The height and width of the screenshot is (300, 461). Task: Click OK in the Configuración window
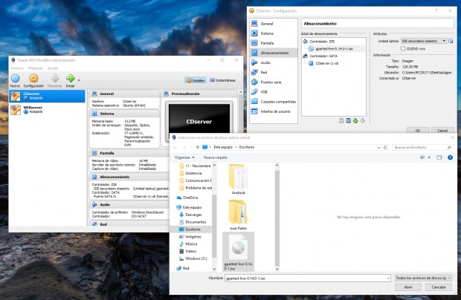point(418,131)
